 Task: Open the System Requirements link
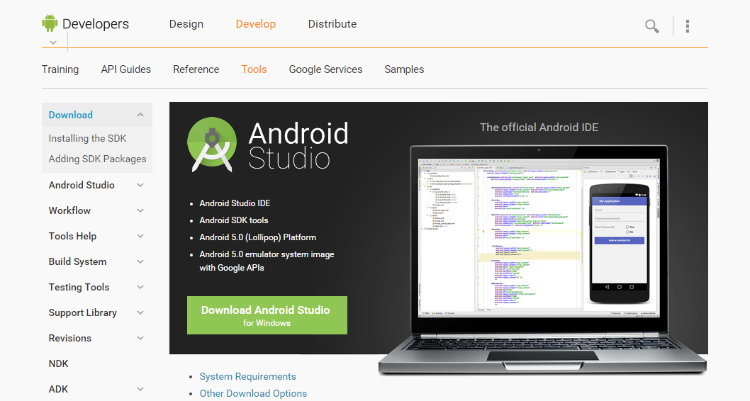click(248, 377)
